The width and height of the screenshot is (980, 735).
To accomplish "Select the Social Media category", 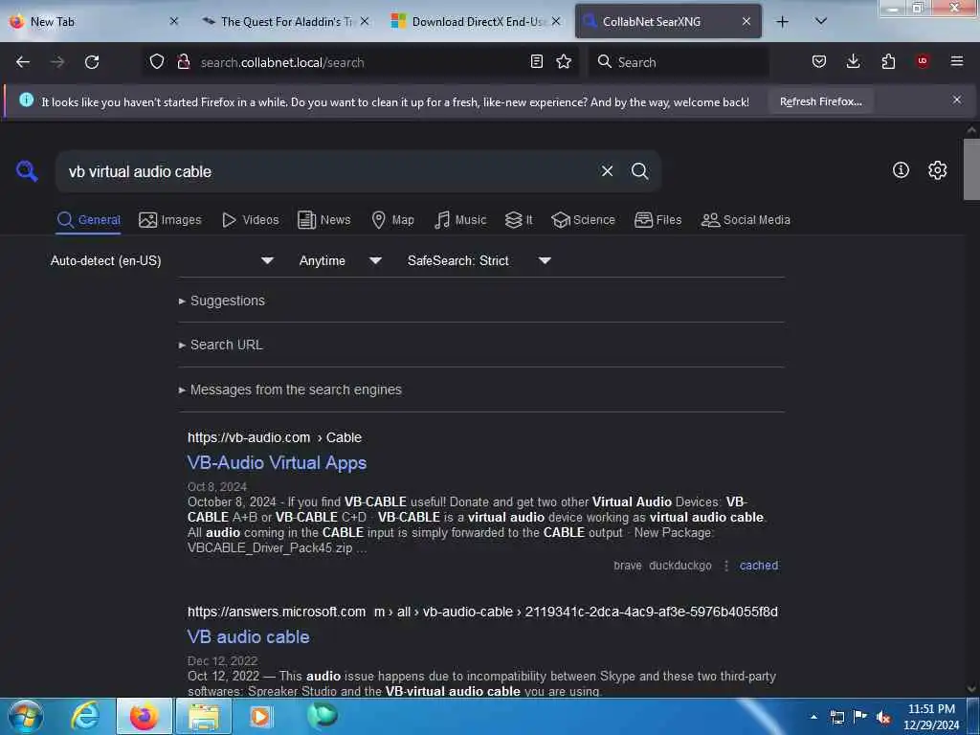I will click(x=746, y=220).
